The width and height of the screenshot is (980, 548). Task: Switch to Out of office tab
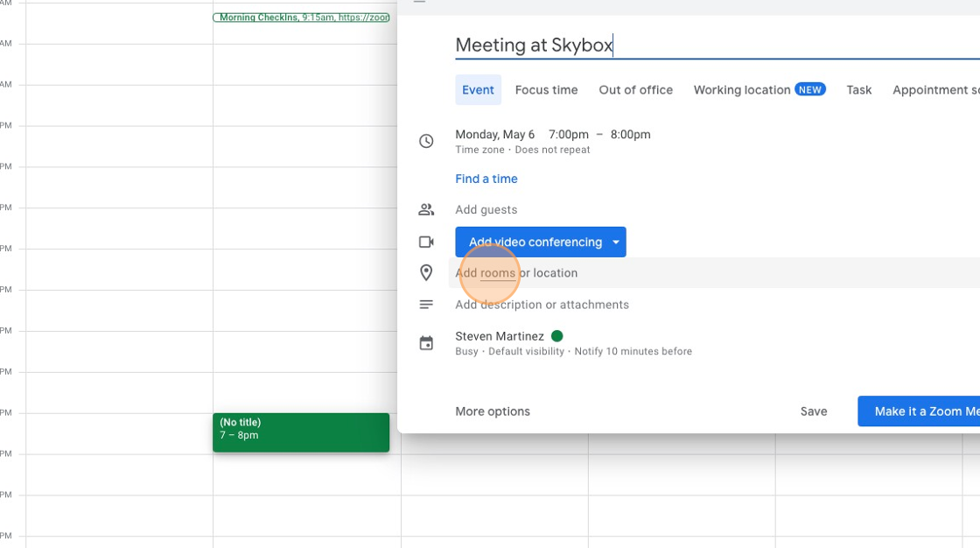635,90
